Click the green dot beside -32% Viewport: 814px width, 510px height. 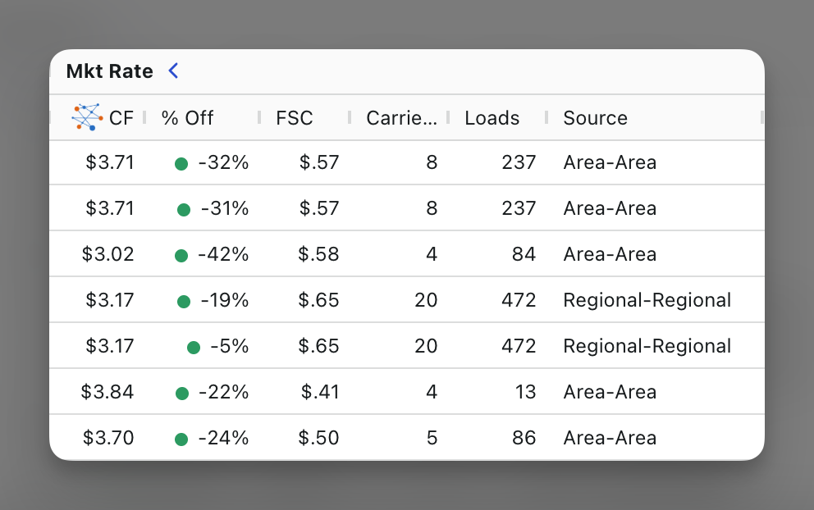(181, 164)
